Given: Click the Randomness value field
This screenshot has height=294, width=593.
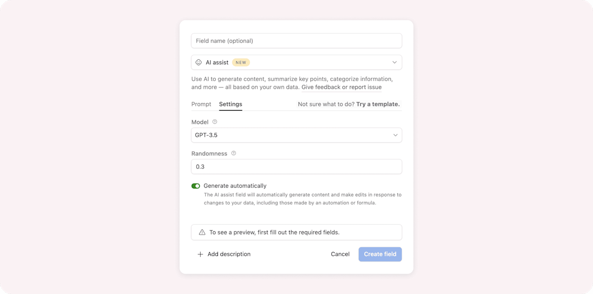Looking at the screenshot, I should 296,167.
